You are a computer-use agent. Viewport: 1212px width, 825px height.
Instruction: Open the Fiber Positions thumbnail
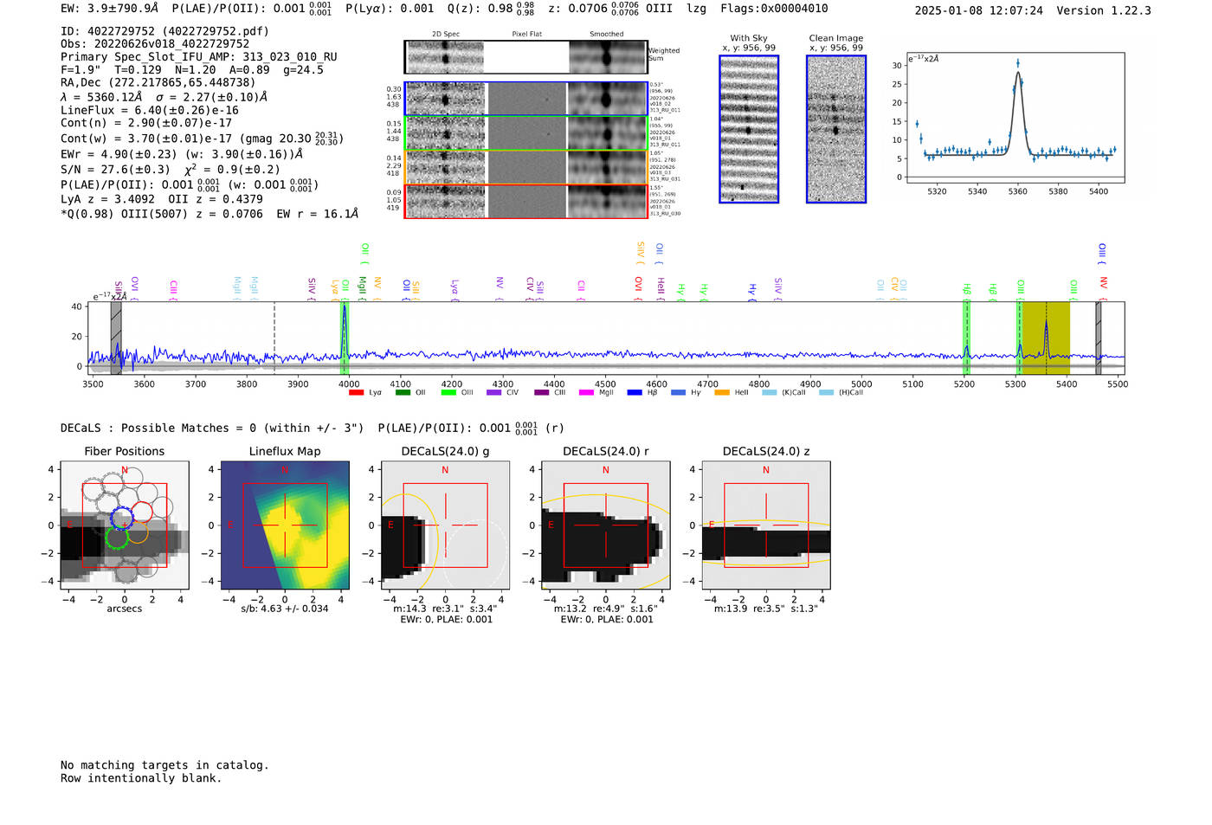[x=125, y=525]
